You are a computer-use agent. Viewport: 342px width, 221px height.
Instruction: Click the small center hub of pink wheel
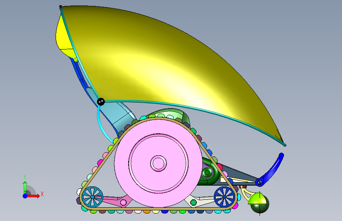click(x=158, y=163)
